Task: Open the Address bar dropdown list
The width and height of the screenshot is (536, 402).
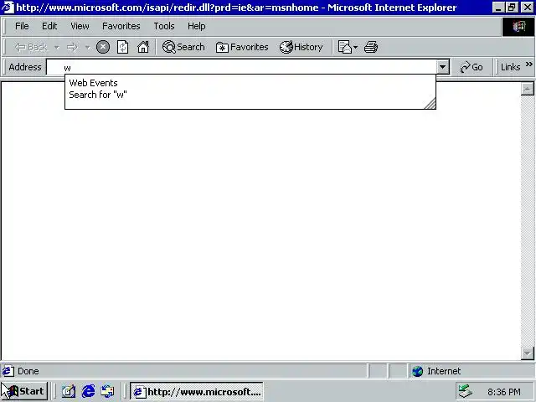Action: 443,67
